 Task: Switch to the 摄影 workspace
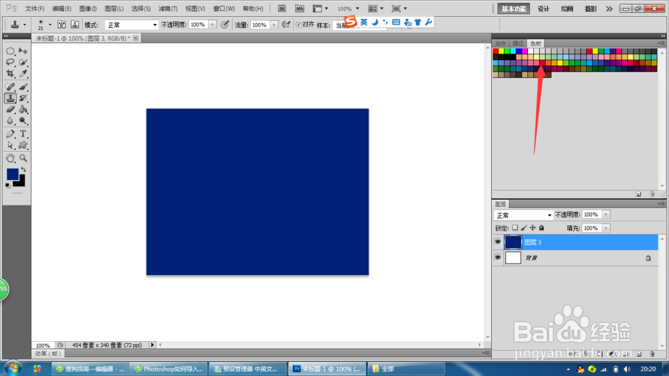(x=591, y=9)
